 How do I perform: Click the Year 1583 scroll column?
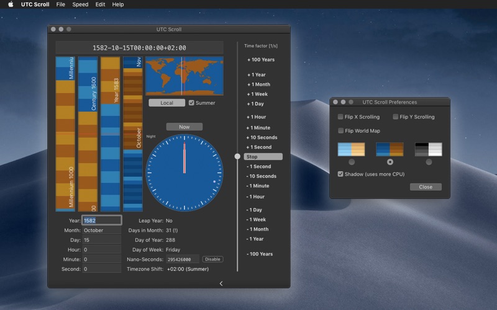pos(111,134)
